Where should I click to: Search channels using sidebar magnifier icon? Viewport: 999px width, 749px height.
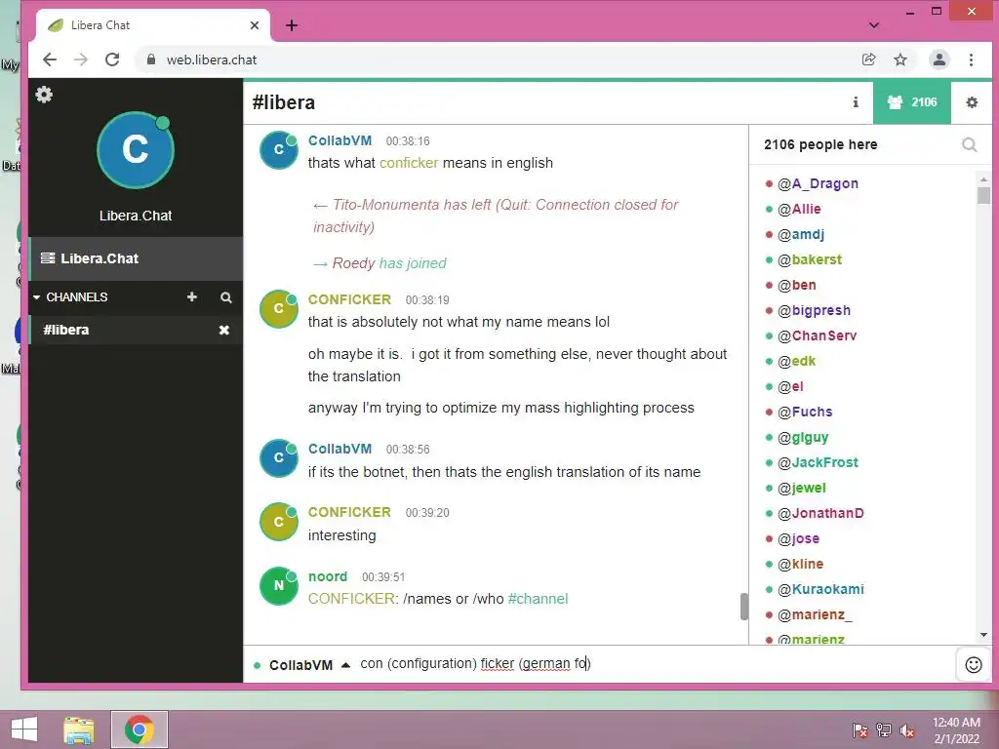226,297
